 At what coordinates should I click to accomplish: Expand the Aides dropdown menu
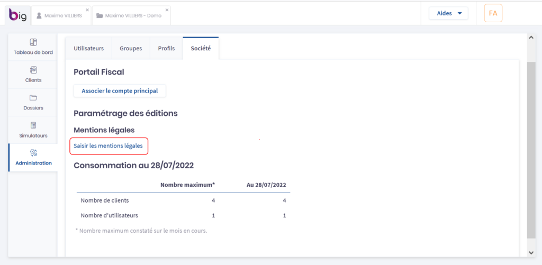[448, 13]
